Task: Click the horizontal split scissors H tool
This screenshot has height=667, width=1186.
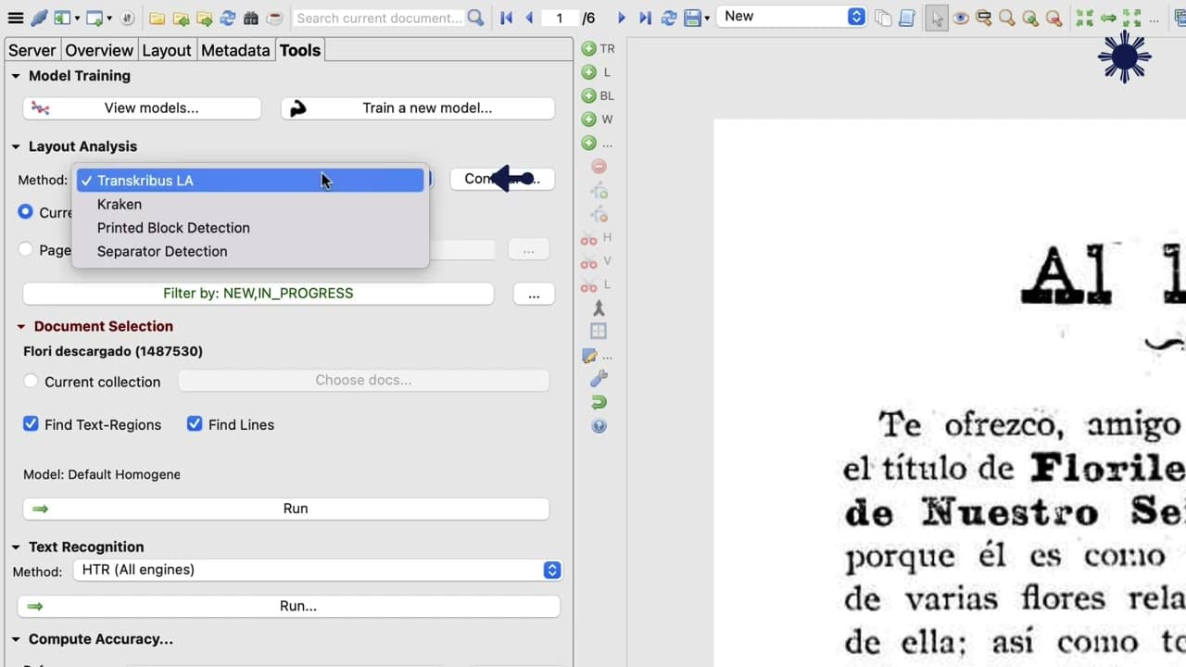Action: 596,238
